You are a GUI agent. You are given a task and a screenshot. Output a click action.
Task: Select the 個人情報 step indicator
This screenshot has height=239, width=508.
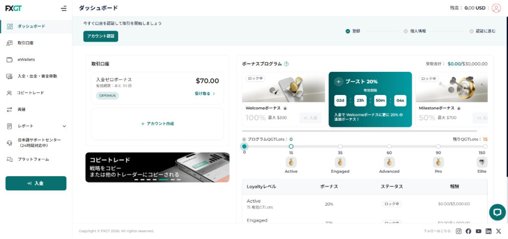[x=415, y=31]
